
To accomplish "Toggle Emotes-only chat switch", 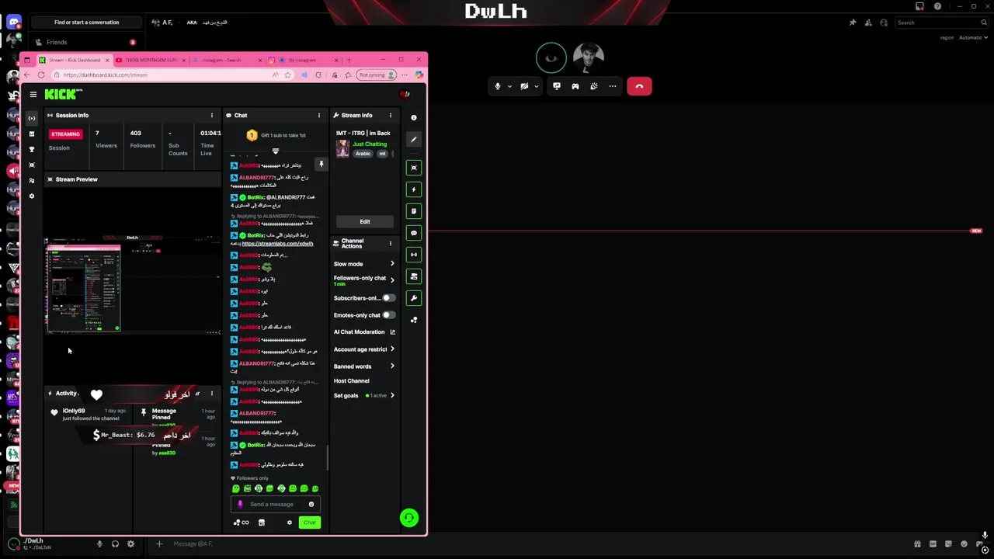I will point(388,315).
